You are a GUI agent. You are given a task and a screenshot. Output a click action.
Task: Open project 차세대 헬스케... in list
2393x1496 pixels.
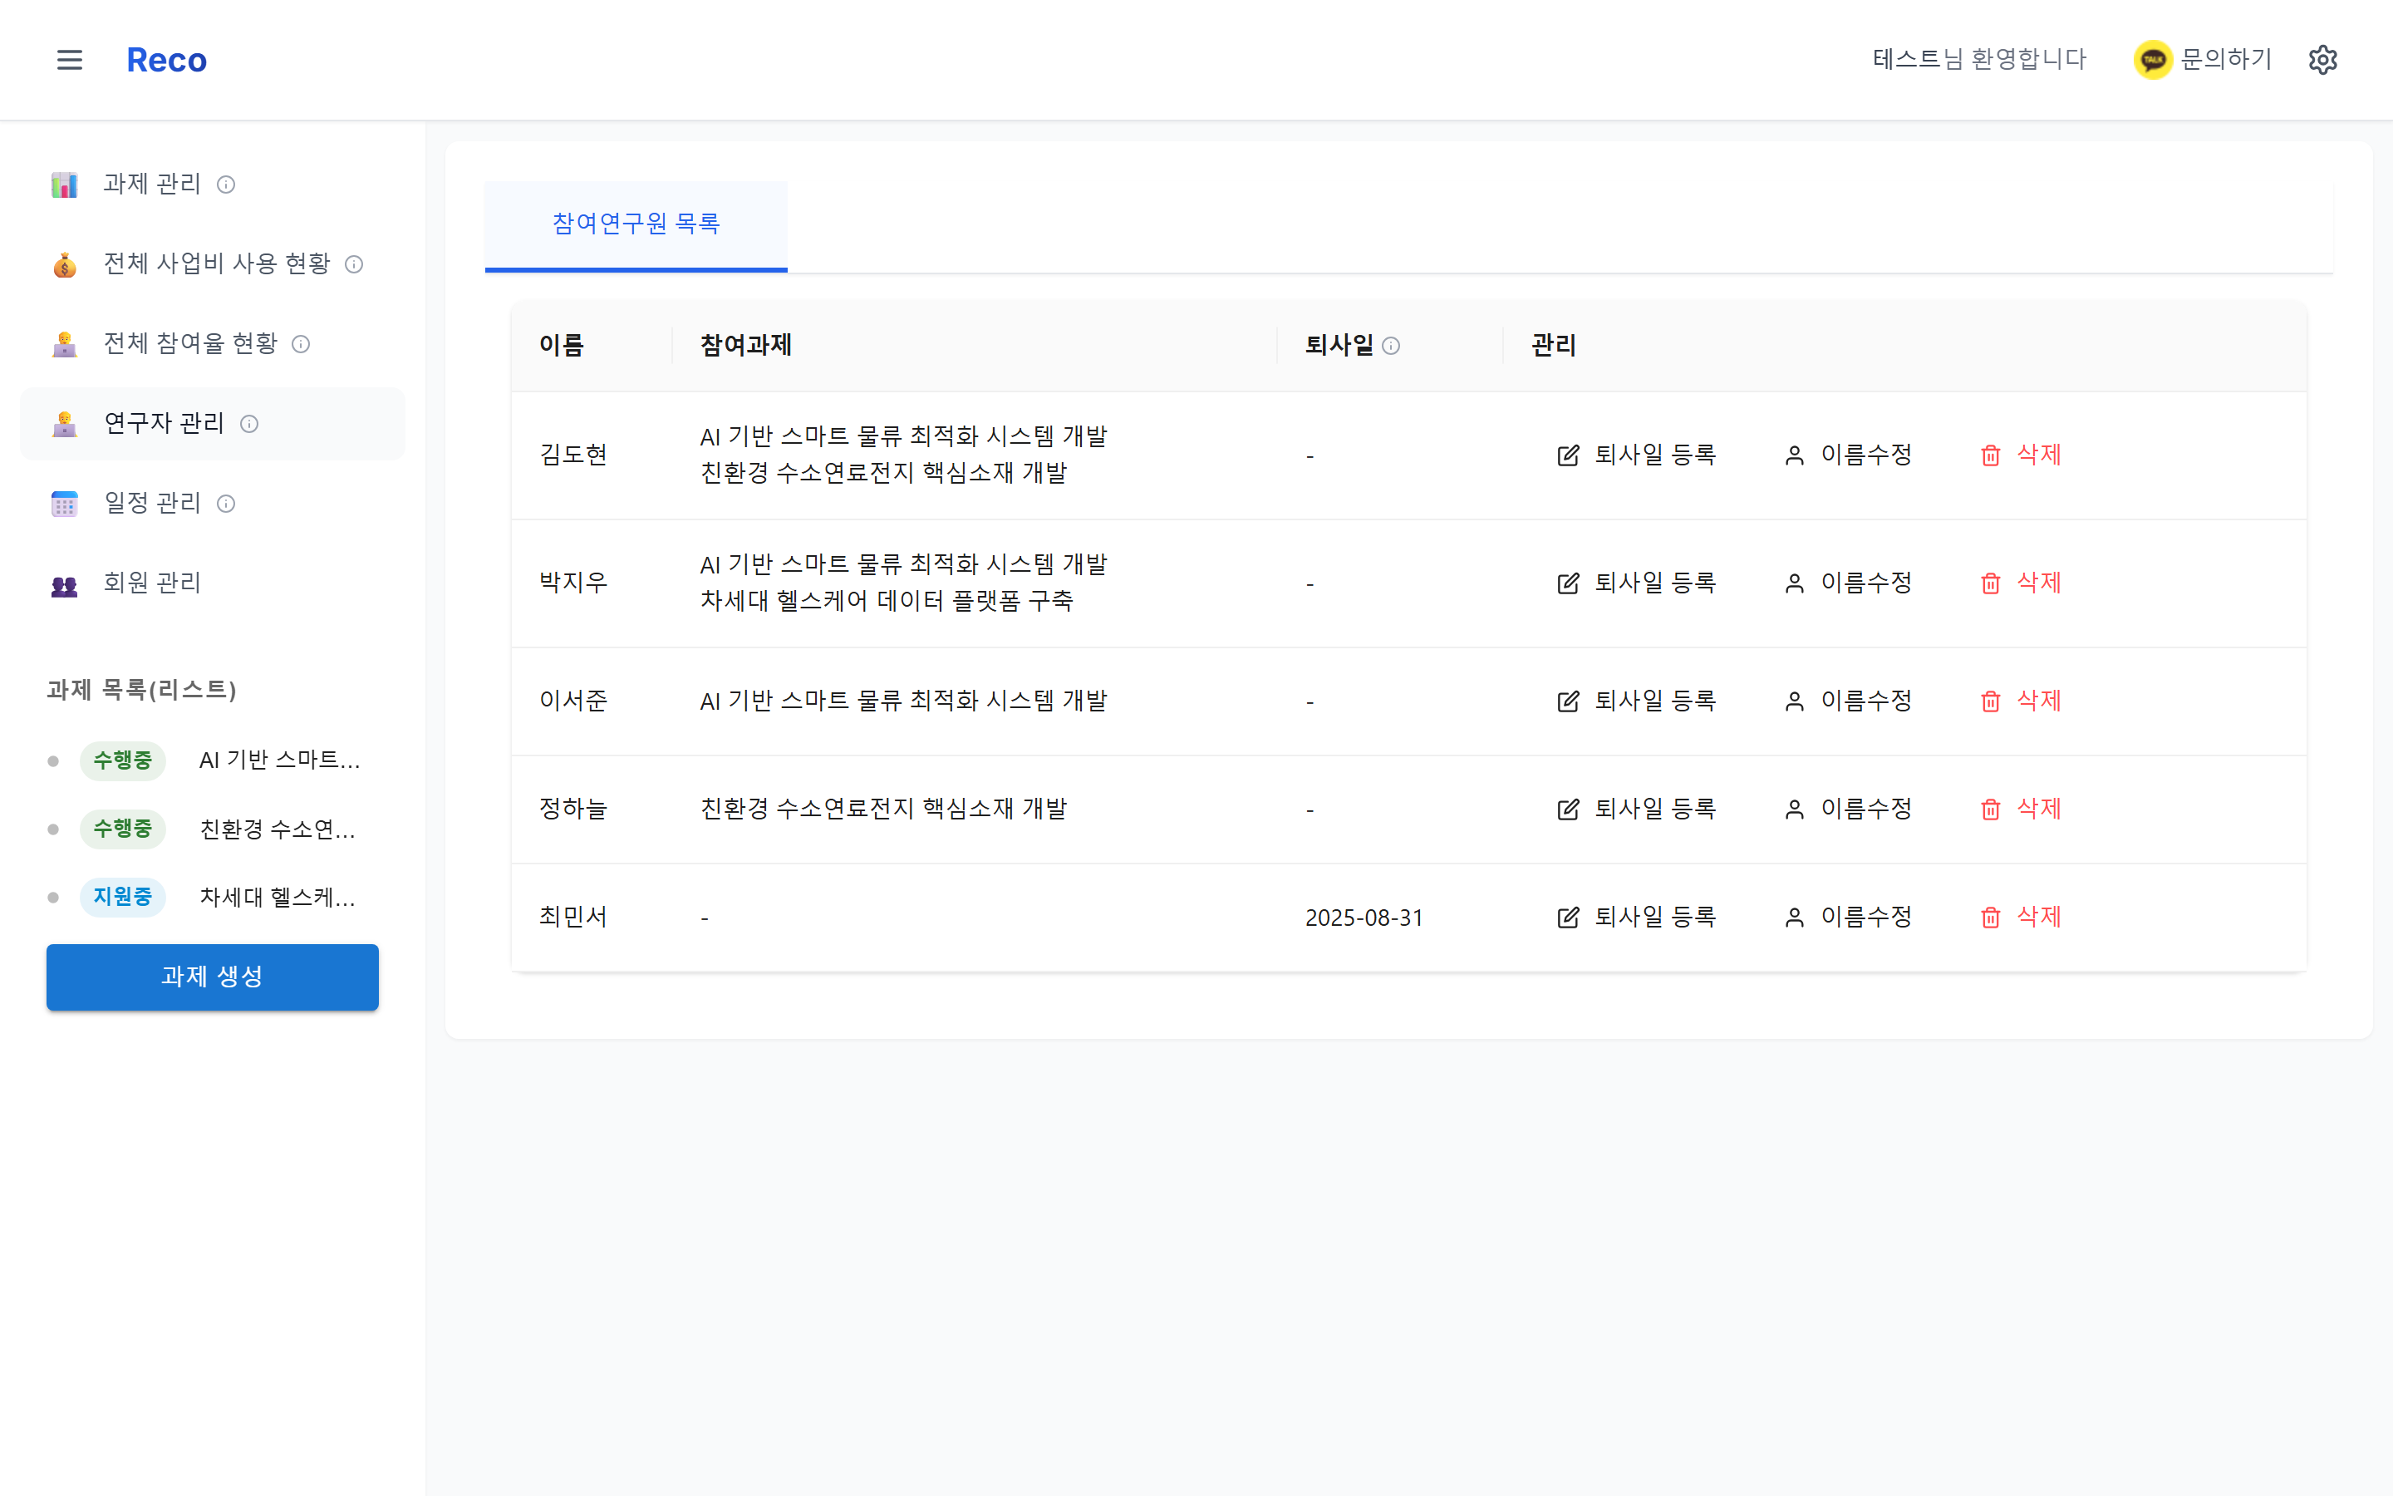point(278,898)
